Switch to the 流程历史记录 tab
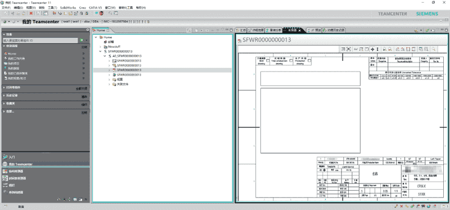The width and height of the screenshot is (450, 210). click(333, 30)
